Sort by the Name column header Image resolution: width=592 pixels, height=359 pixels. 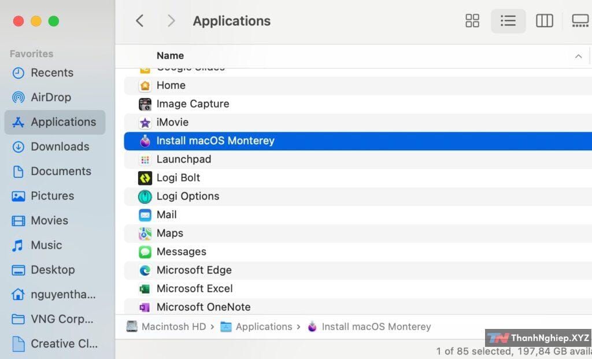click(x=171, y=56)
